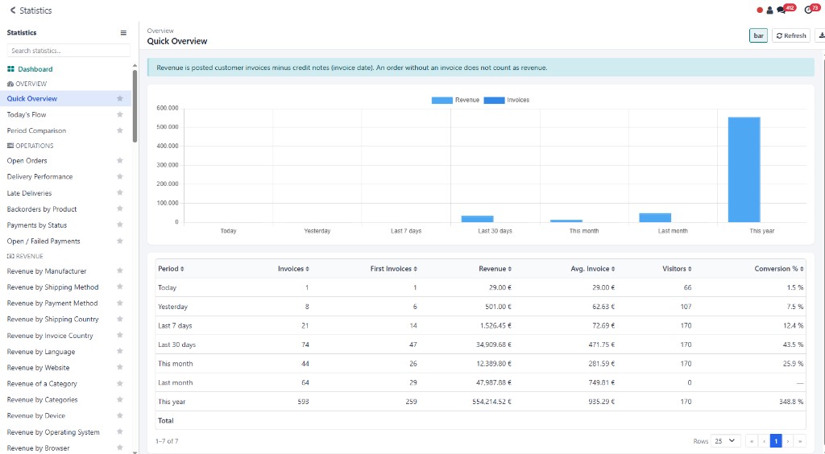Jump to the first table page

pyautogui.click(x=752, y=441)
